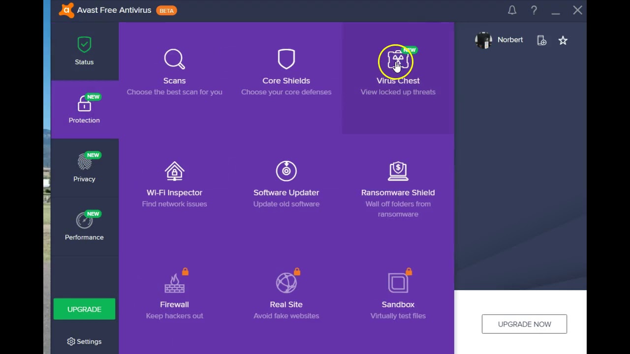Click the locked Firewall icon
The height and width of the screenshot is (354, 630).
(175, 283)
